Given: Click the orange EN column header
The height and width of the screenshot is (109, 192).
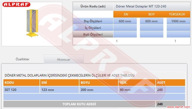Looking at the screenshot, I should [x=126, y=14].
